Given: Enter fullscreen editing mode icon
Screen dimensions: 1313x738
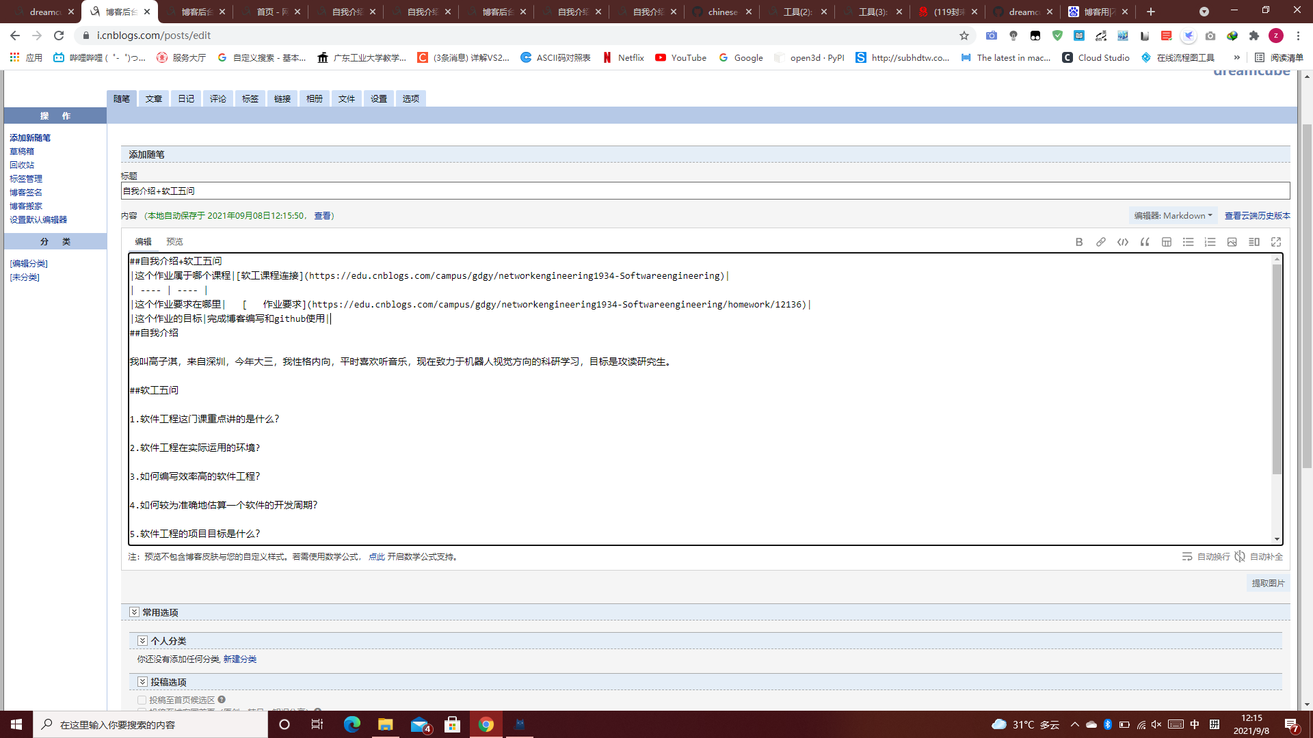Looking at the screenshot, I should tap(1276, 242).
